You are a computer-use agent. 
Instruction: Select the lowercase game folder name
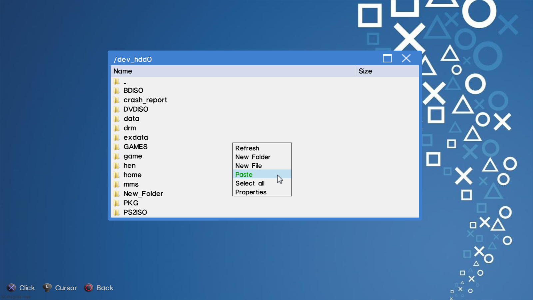click(133, 156)
